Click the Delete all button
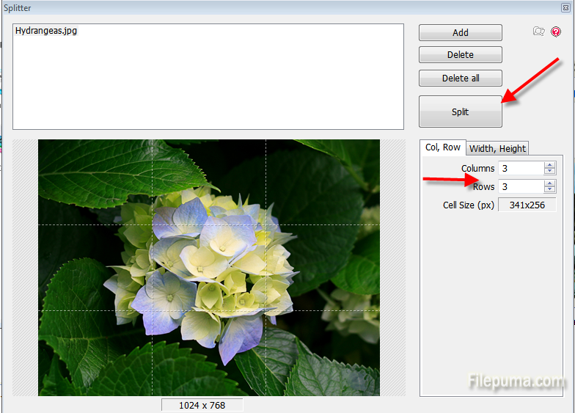 pyautogui.click(x=461, y=78)
